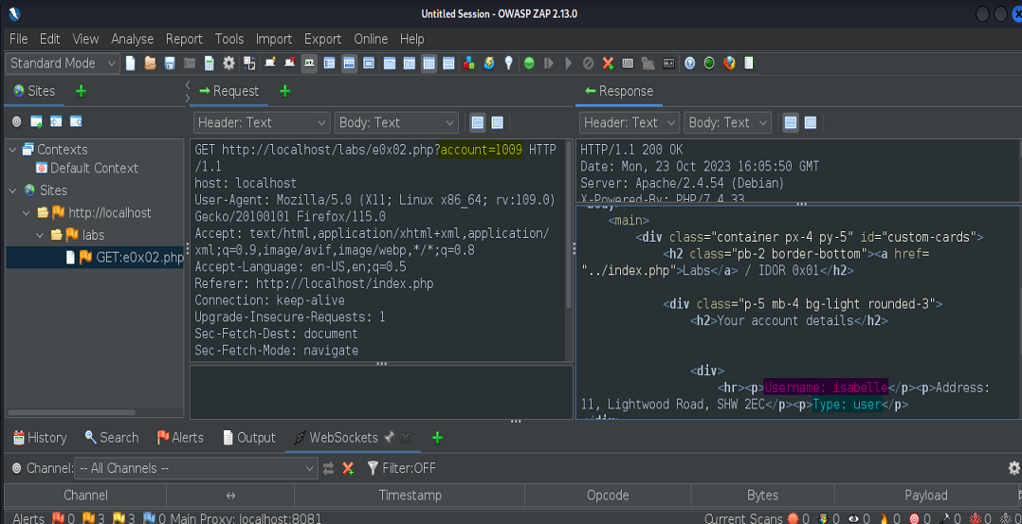
Task: Open the Report menu
Action: [x=184, y=39]
